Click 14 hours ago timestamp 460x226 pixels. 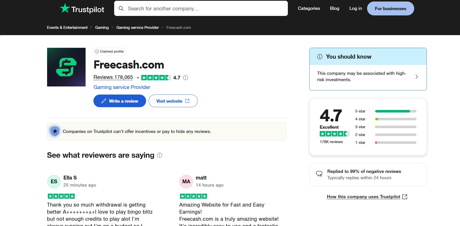[210, 185]
